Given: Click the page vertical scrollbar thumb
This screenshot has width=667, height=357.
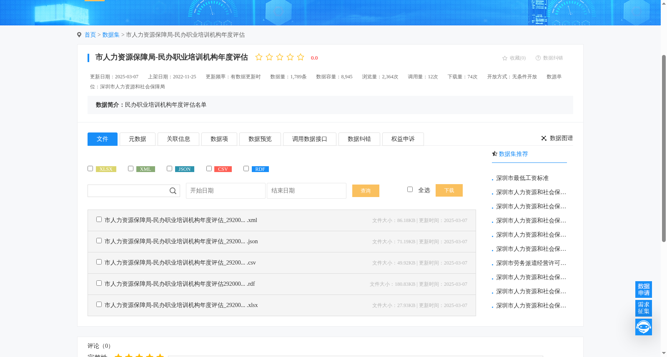Looking at the screenshot, I should tap(664, 148).
